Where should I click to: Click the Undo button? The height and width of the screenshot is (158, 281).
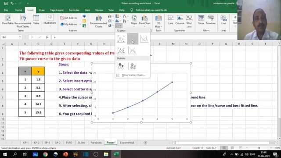12,4
